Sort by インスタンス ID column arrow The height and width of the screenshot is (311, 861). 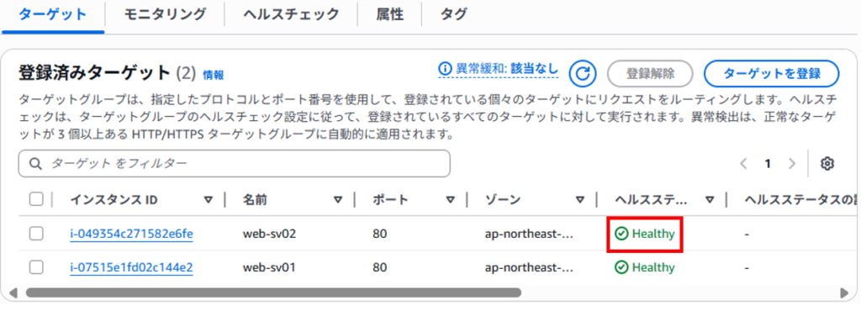tap(209, 200)
